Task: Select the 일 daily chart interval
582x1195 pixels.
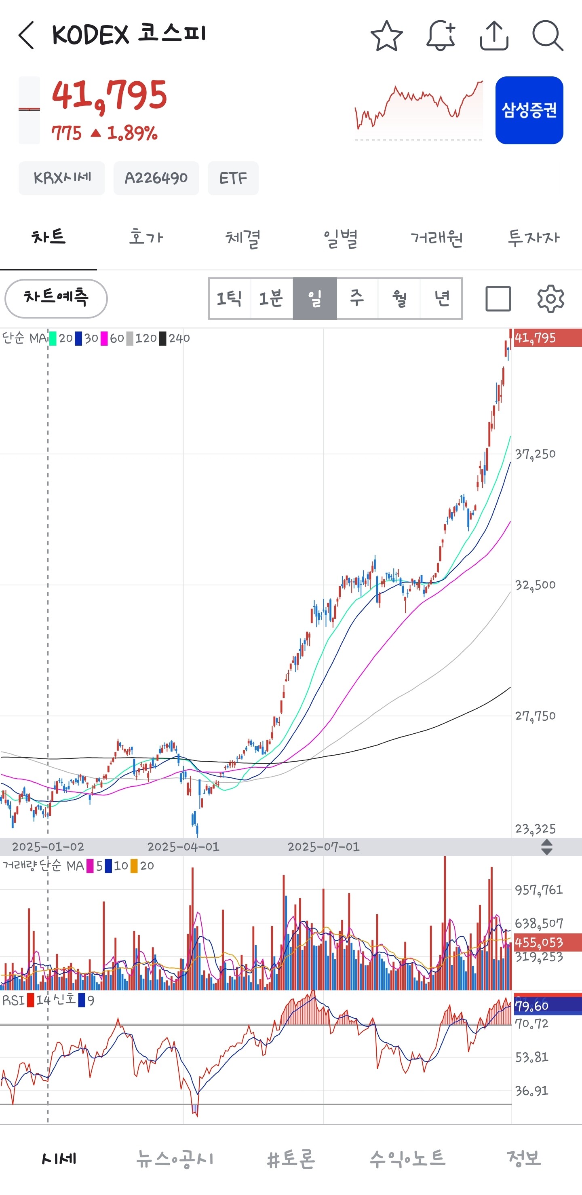Action: 314,298
